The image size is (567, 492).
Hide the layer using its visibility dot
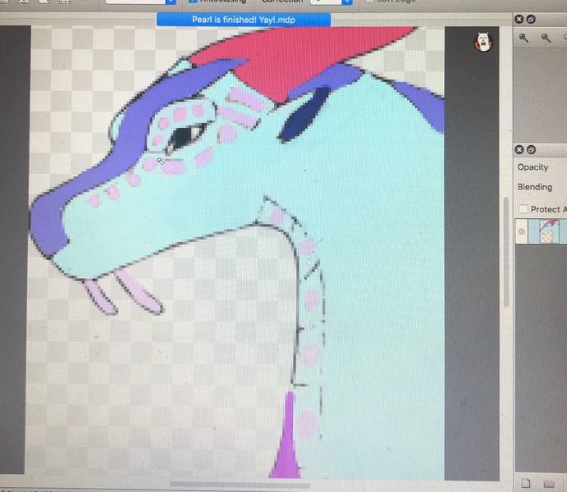[x=521, y=232]
